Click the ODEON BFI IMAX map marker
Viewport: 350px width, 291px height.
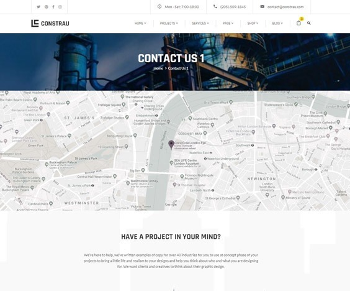(x=205, y=133)
